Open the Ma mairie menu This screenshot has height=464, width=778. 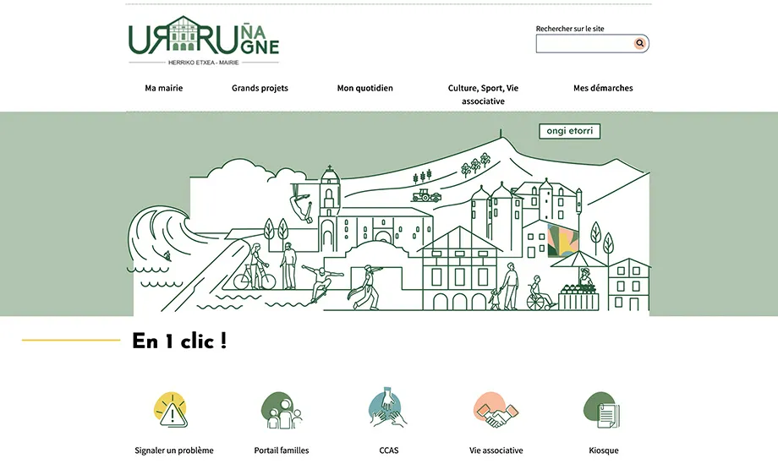pos(164,88)
